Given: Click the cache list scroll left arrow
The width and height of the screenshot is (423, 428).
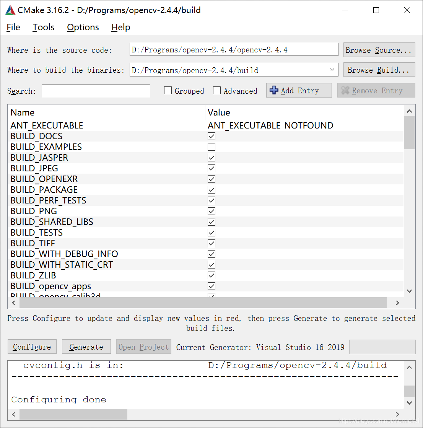Looking at the screenshot, I should tap(14, 303).
